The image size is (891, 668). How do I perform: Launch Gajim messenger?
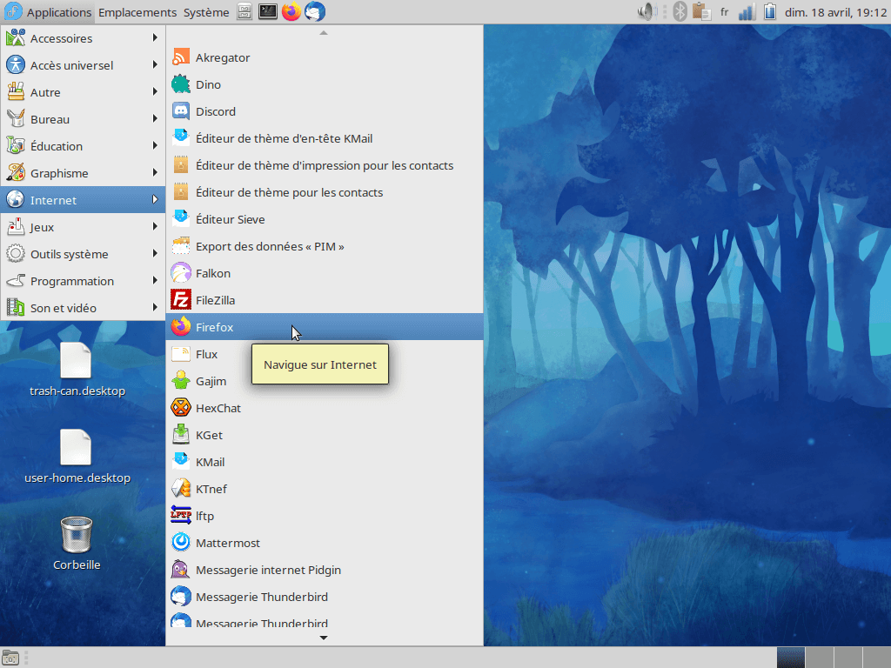pyautogui.click(x=325, y=381)
